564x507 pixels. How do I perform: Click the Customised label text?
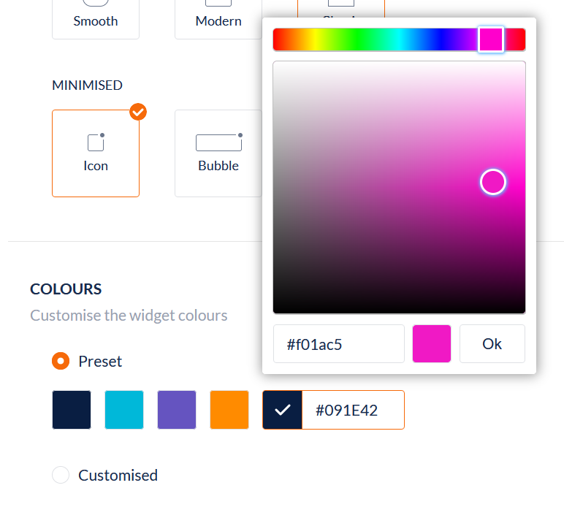point(118,475)
